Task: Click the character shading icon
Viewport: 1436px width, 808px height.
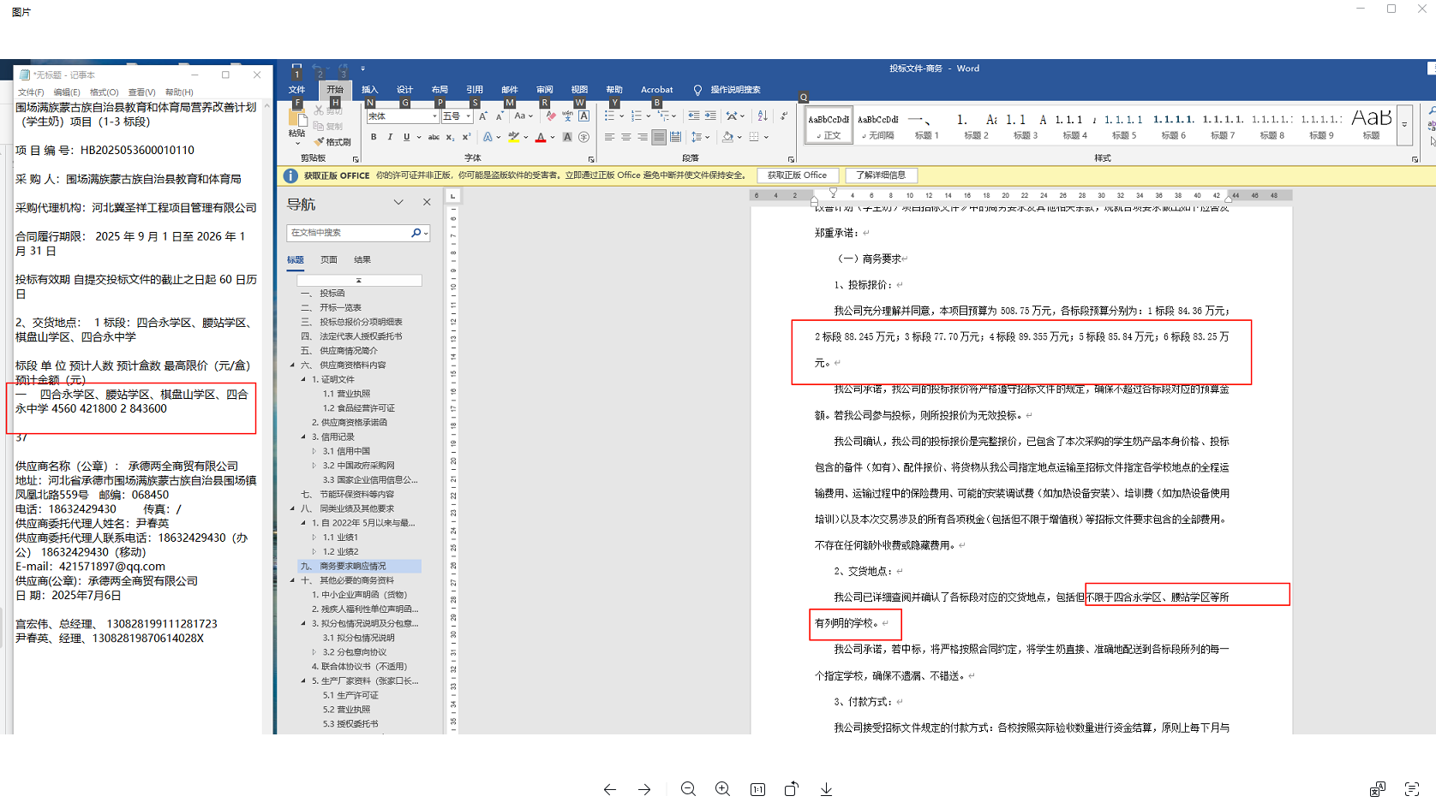Action: click(567, 137)
